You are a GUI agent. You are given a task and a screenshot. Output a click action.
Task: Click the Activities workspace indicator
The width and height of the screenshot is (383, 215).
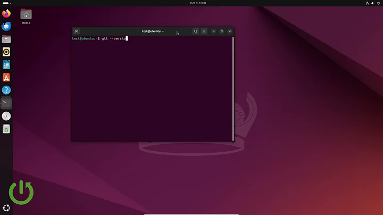click(x=6, y=3)
